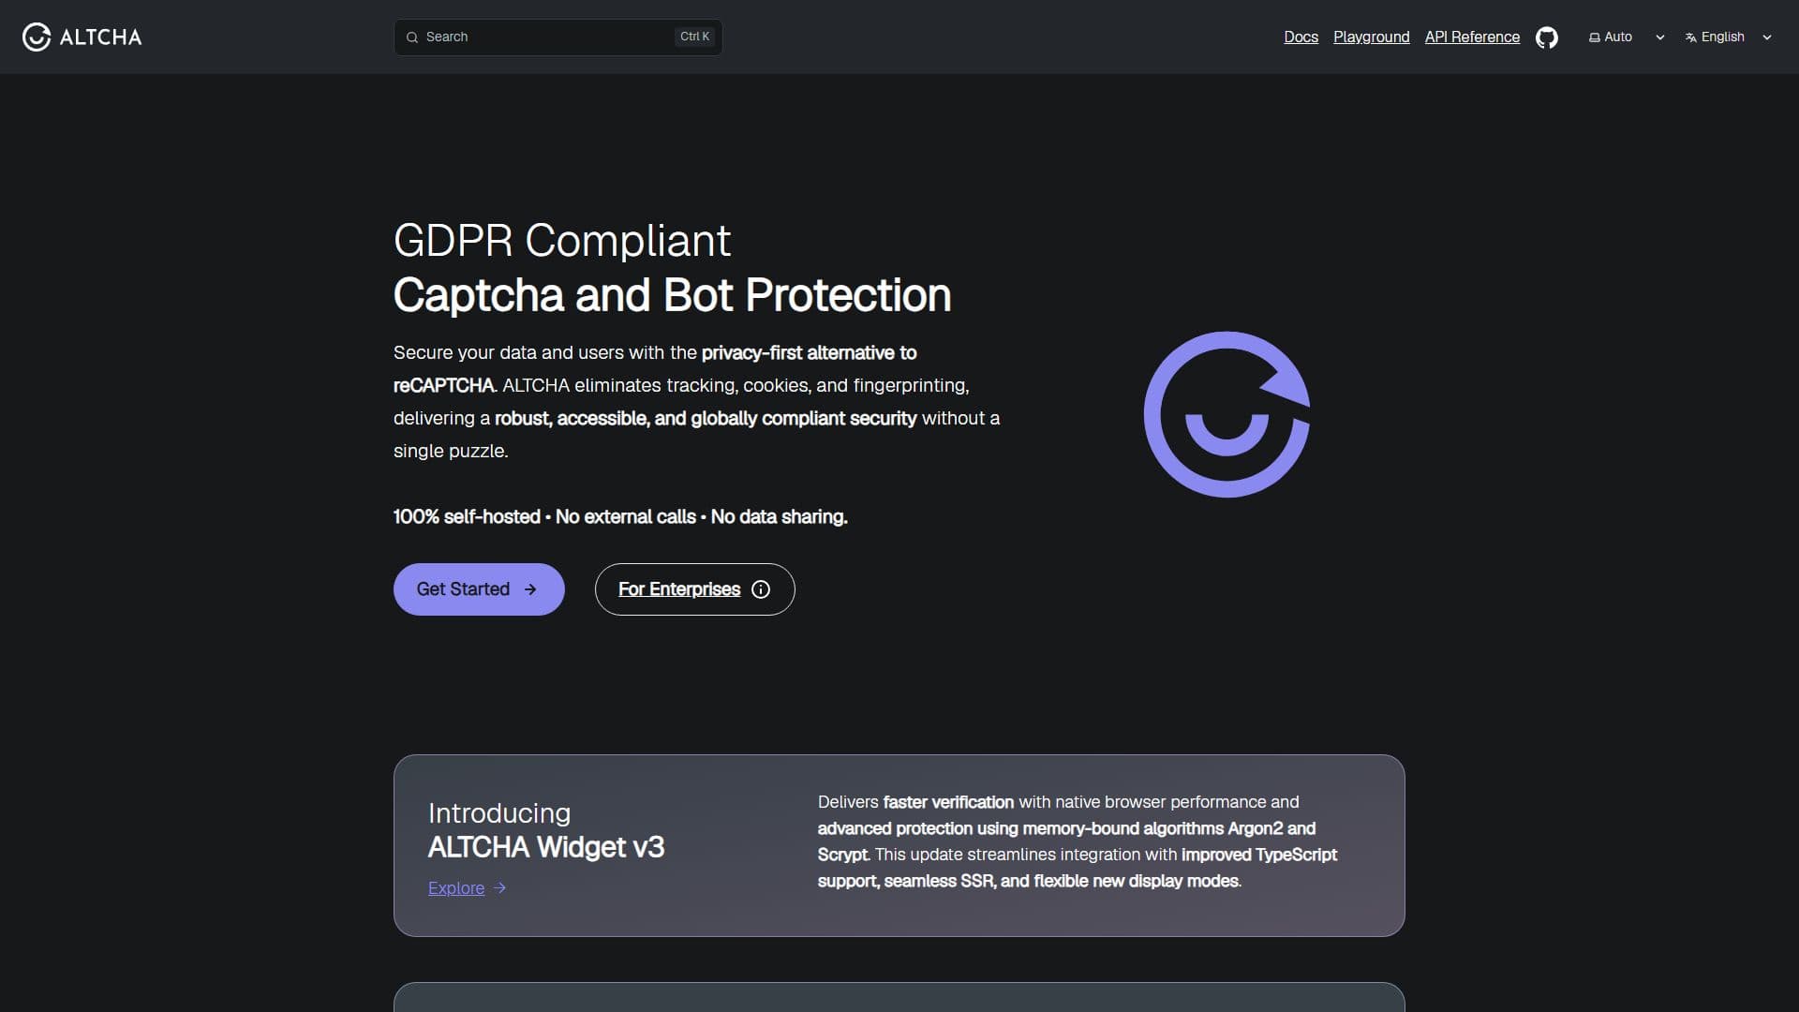Click the laptop icon beside Auto
This screenshot has height=1012, width=1799.
[x=1594, y=37]
